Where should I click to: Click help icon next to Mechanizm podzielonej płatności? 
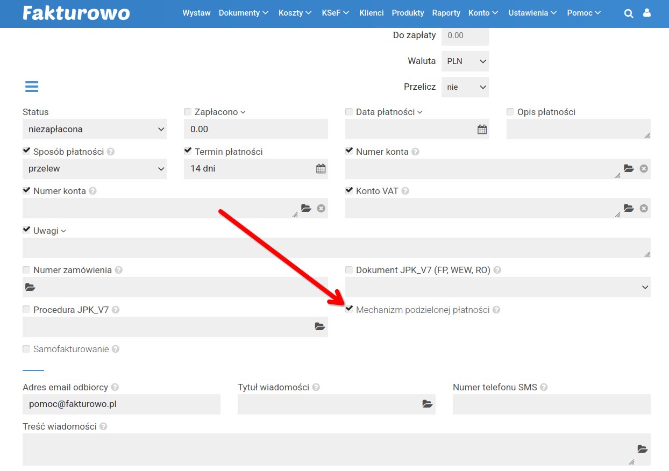click(x=496, y=310)
